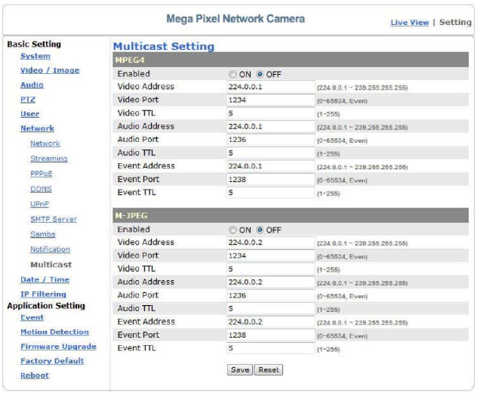Open the PTZ settings page
This screenshot has width=477, height=395.
pos(27,99)
